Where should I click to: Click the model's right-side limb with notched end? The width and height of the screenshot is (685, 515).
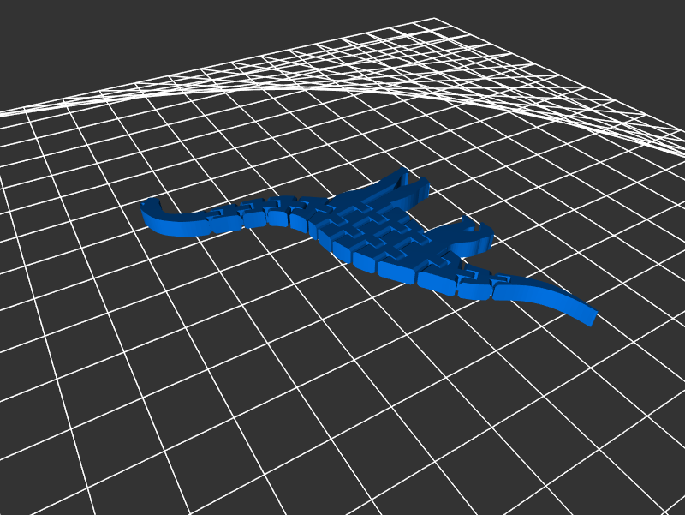point(469,237)
